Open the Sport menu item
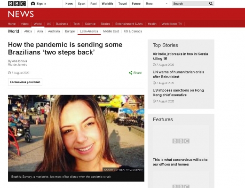The height and width of the screenshot is (188, 245). 81,4
